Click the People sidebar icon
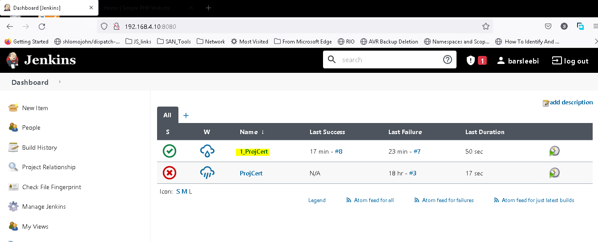Viewport: 598px width, 242px height. click(x=13, y=127)
